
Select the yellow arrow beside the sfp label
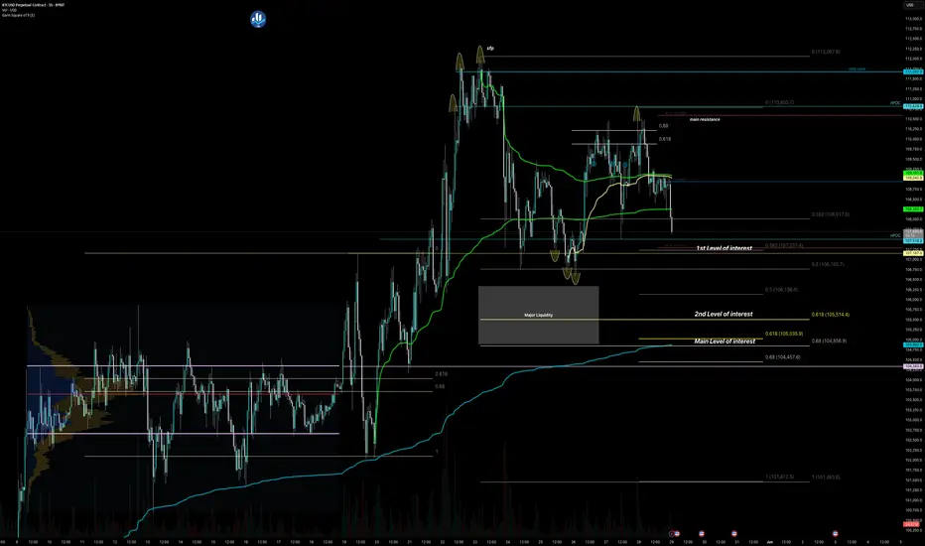coord(480,55)
